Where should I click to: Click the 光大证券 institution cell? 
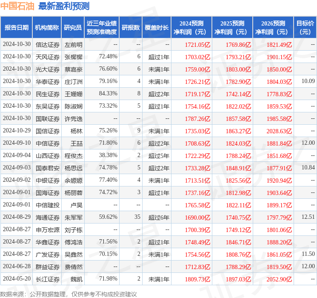pyautogui.click(x=48, y=69)
